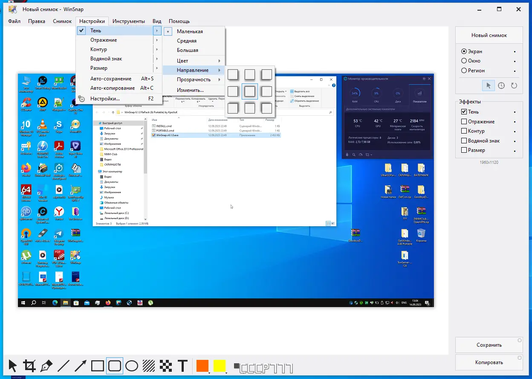Select the sharp-cornered Rectangle tool
The width and height of the screenshot is (532, 379).
[x=98, y=366]
